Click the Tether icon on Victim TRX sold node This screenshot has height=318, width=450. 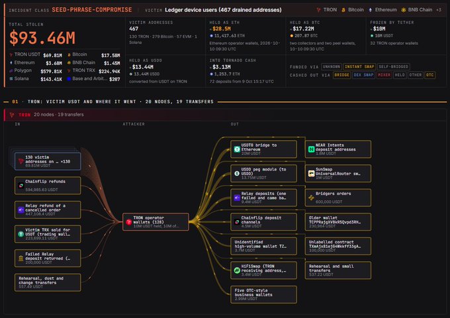pos(21,234)
